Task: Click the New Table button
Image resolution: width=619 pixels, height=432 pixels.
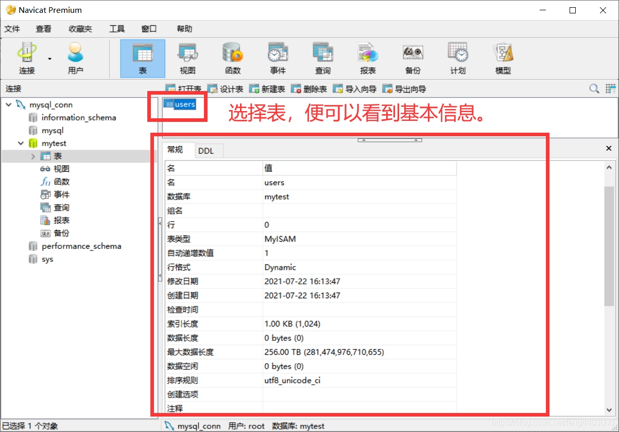Action: click(x=267, y=89)
